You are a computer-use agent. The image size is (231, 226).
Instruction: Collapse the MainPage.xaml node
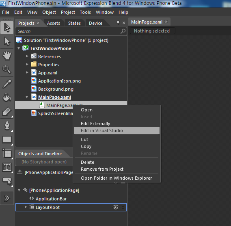point(27,97)
